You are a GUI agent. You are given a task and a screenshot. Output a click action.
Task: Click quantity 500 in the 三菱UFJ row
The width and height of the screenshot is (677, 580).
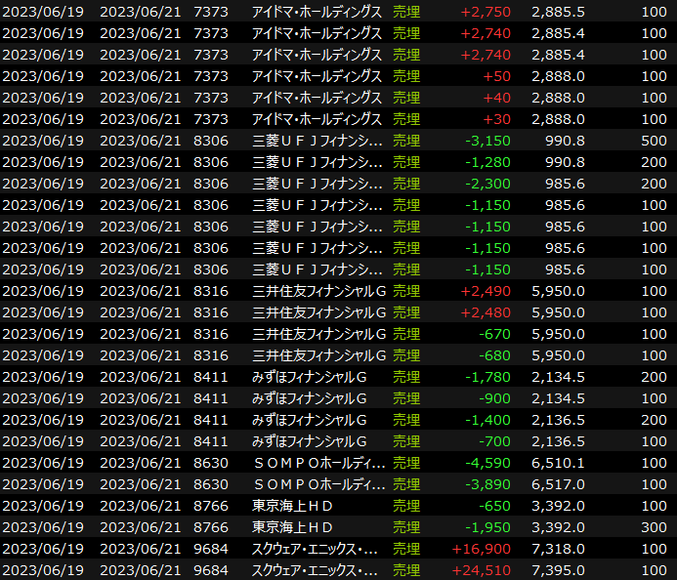[654, 141]
